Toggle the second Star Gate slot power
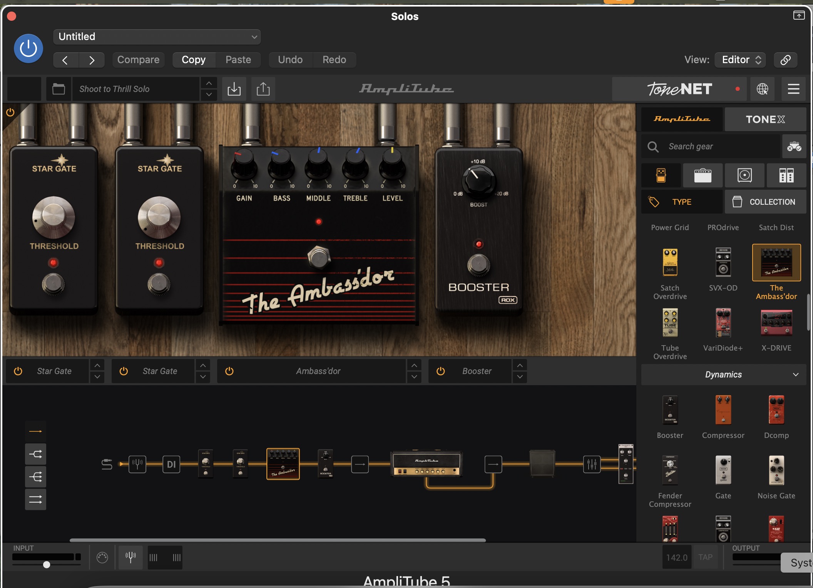The image size is (813, 588). [x=124, y=371]
